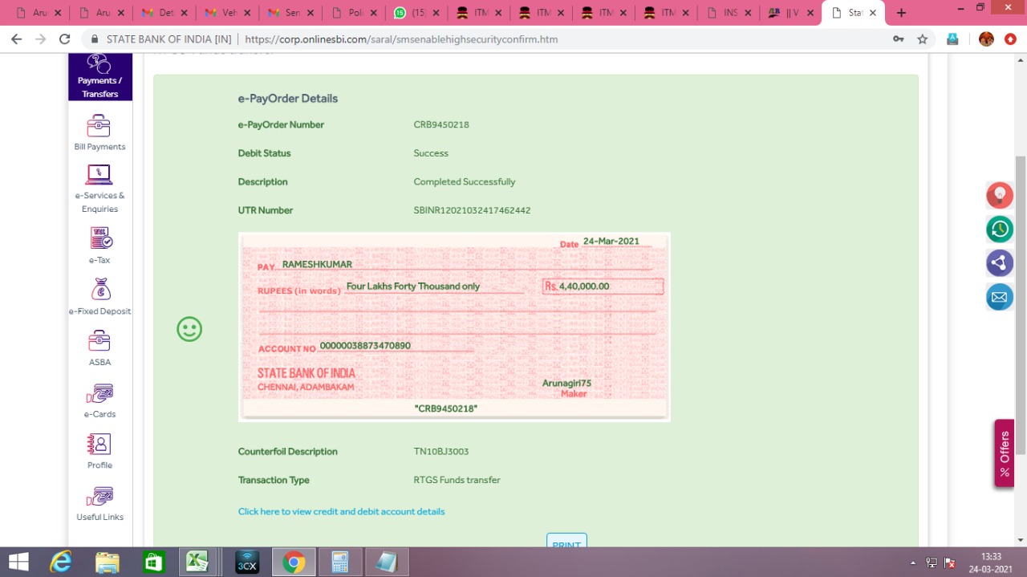
Task: Switch to the 'Sen' Gmail tab
Action: tap(291, 13)
